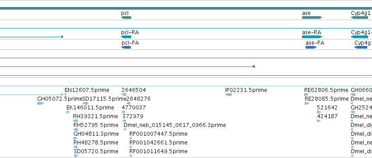Select the RE62806.5prime EST feature
This screenshot has height=158, width=372.
coord(306,95)
